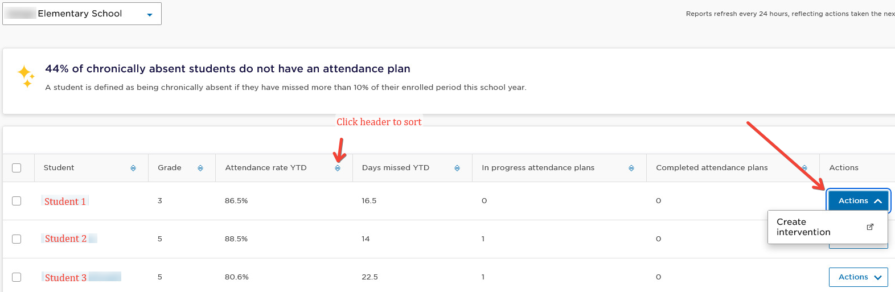Open the Elementary School dropdown
This screenshot has height=292, width=895.
pos(82,14)
